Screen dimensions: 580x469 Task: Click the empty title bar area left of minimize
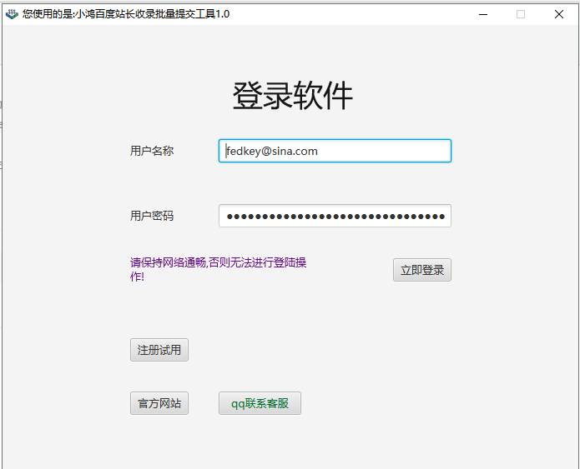coord(351,13)
